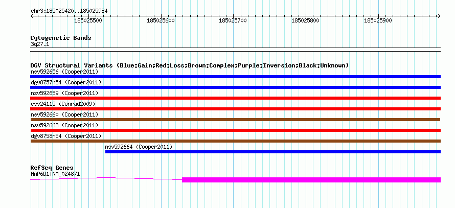455x208 pixels.
Task: Click the nsv592656 blue gain variant bar
Action: 235,77
